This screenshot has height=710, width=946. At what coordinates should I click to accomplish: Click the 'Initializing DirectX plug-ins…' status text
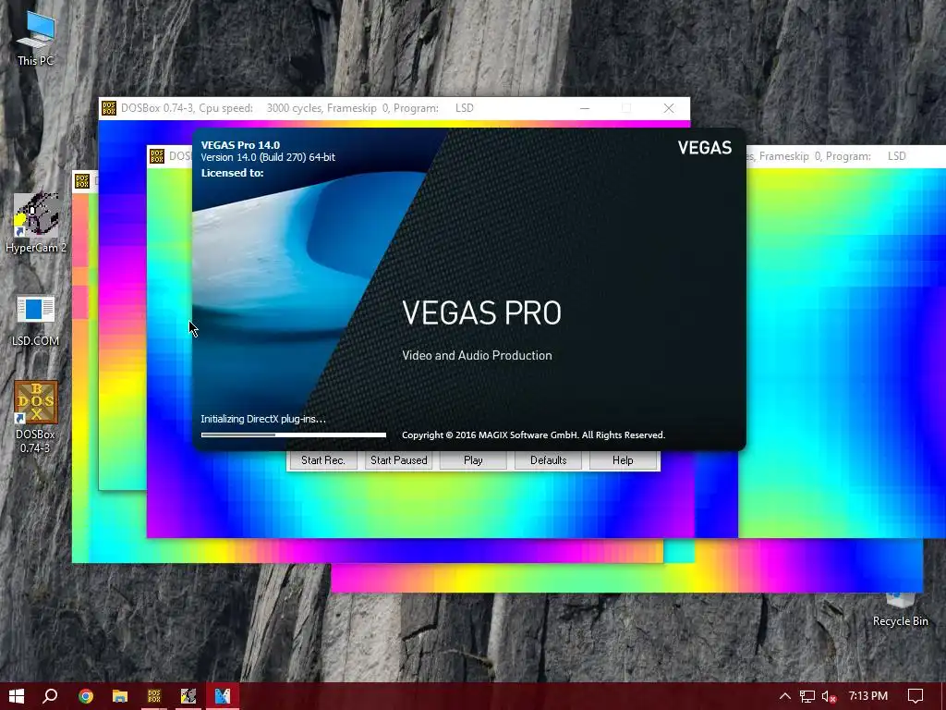pyautogui.click(x=263, y=419)
